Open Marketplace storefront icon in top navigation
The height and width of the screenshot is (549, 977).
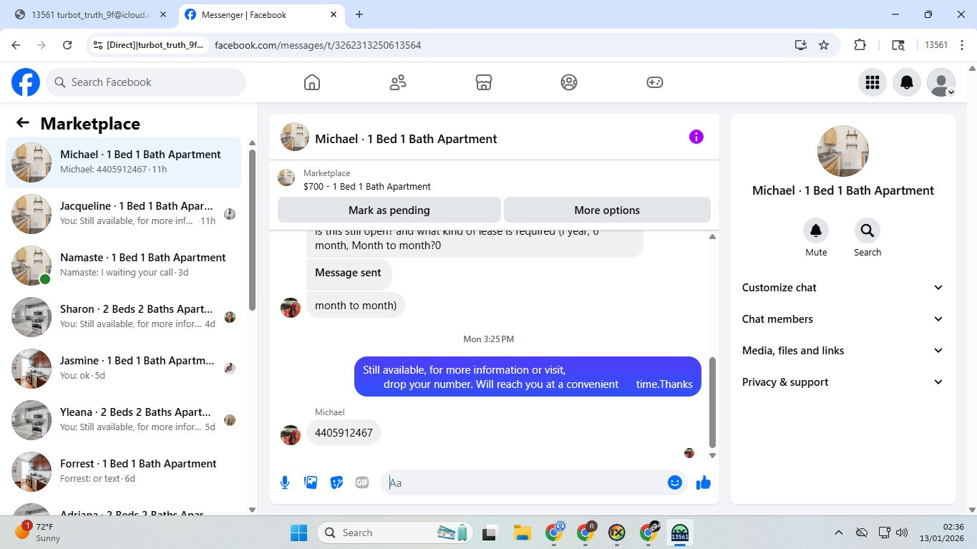coord(484,82)
